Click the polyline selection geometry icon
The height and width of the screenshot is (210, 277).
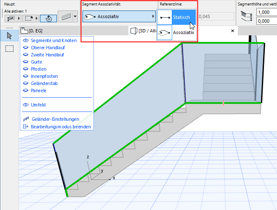pos(11,19)
